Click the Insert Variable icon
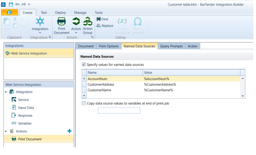Viewport: 256px width, 155px height. (x=122, y=21)
